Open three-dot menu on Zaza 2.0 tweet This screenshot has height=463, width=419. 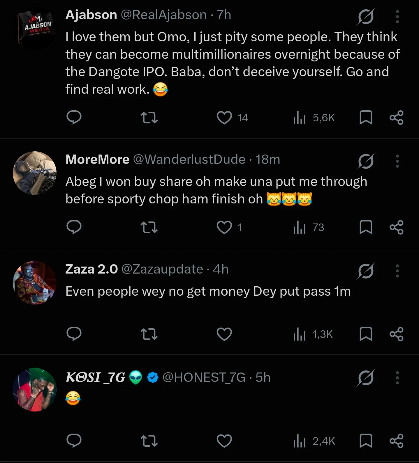coord(397,271)
